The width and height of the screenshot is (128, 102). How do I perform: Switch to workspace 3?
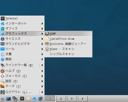coord(72,99)
